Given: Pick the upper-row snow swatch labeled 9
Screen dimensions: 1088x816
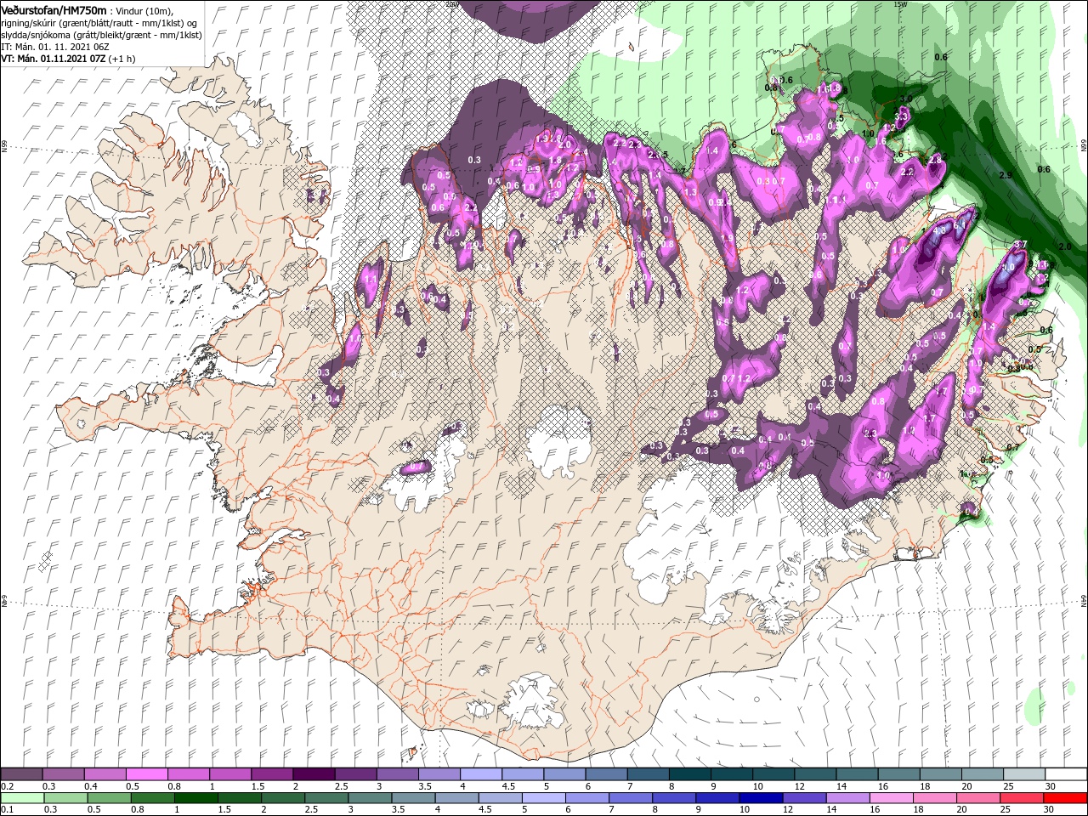Looking at the screenshot, I should coord(730,774).
